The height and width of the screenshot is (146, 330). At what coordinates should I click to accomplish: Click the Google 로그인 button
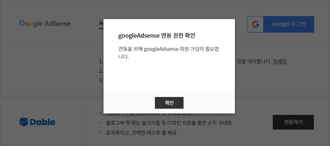pyautogui.click(x=280, y=24)
